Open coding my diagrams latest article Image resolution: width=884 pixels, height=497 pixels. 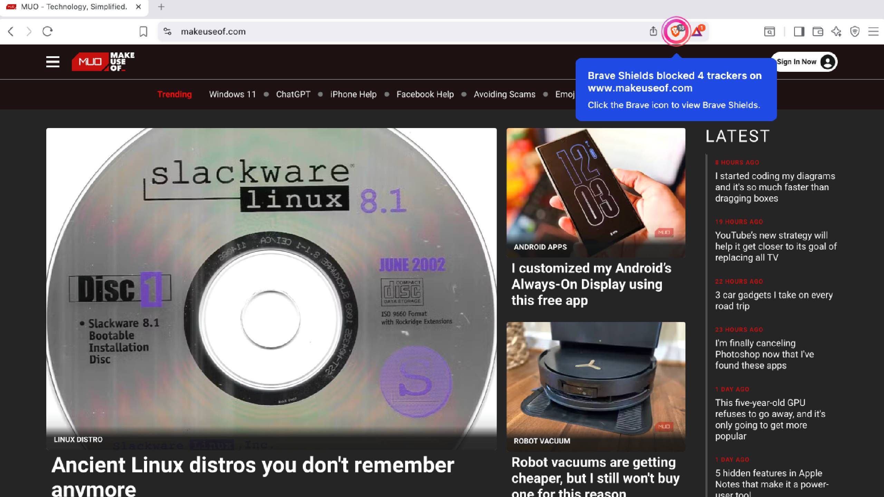click(775, 187)
